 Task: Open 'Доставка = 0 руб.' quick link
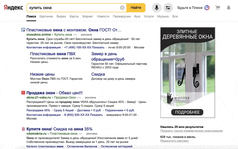point(89,110)
